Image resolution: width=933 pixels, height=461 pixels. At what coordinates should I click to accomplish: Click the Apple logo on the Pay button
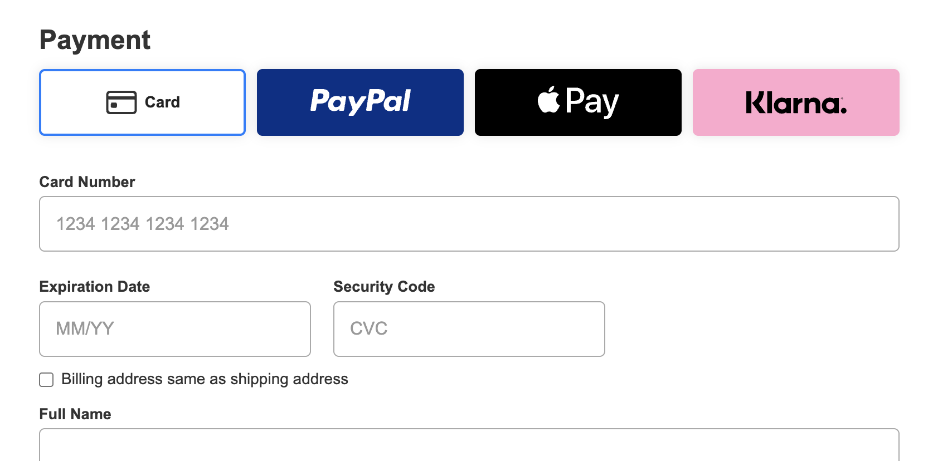point(549,100)
